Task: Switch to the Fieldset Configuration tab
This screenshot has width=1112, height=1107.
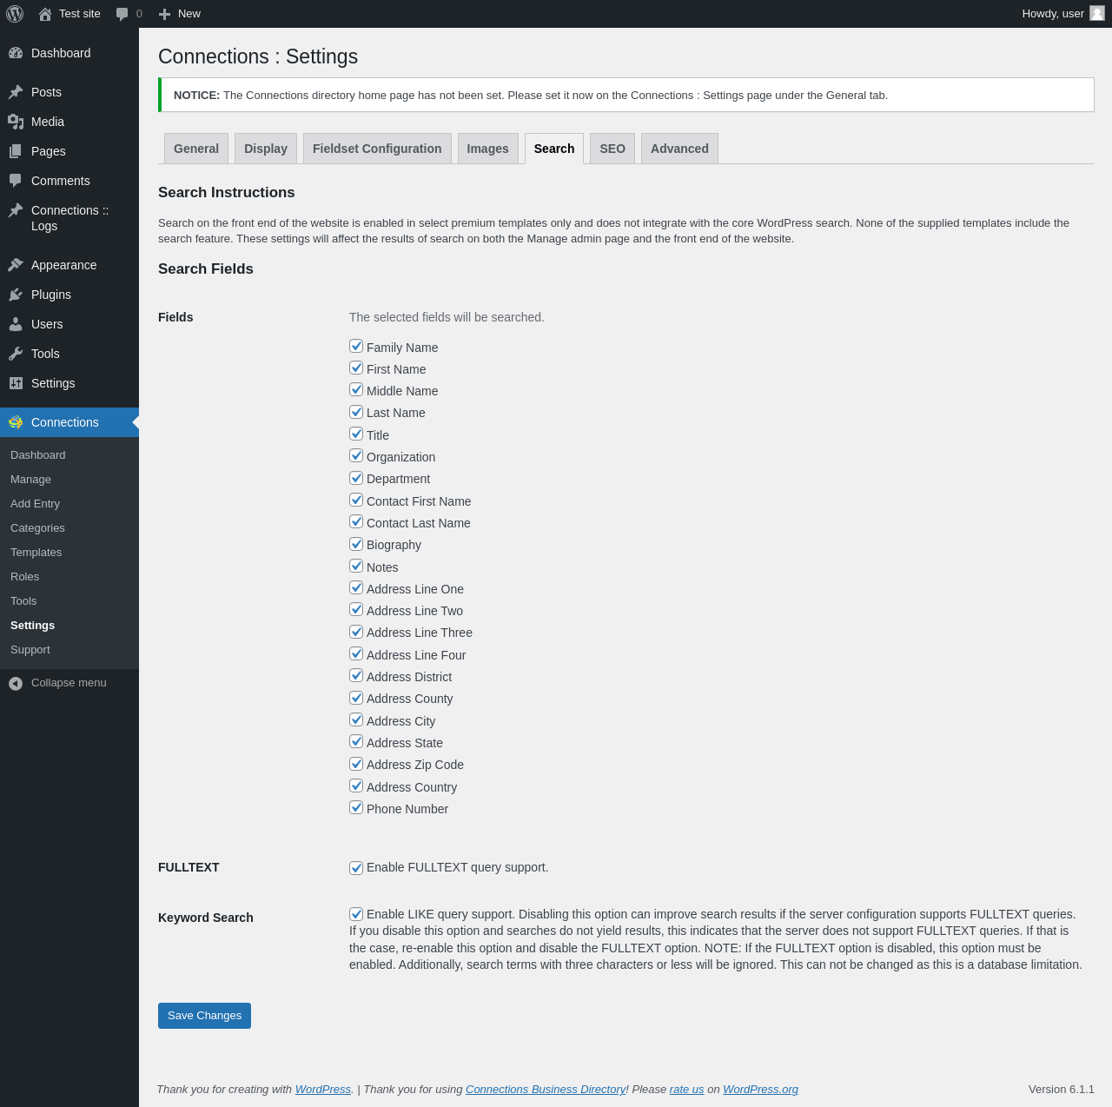Action: tap(377, 149)
